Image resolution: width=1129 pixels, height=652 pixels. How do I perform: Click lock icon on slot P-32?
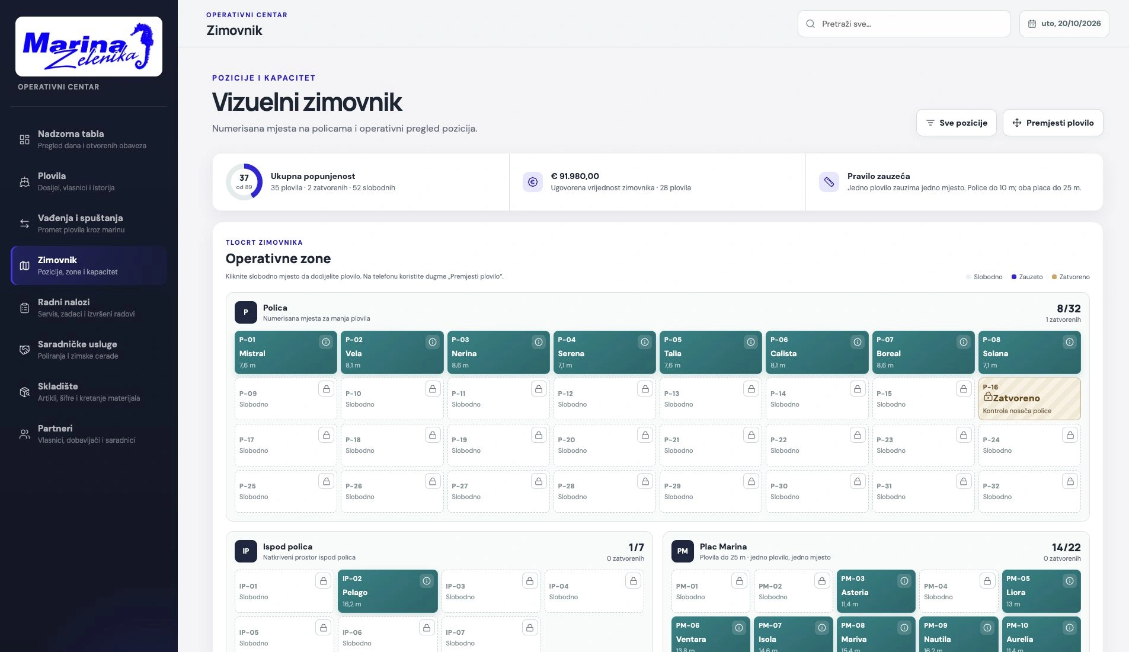(x=1070, y=481)
